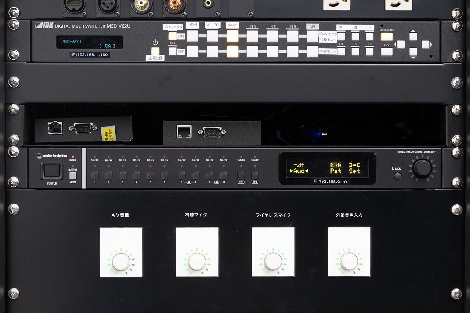Select HDMI input on the top row

[x=192, y=36]
